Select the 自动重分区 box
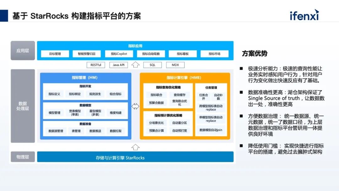The image size is (339, 191). tap(180, 123)
